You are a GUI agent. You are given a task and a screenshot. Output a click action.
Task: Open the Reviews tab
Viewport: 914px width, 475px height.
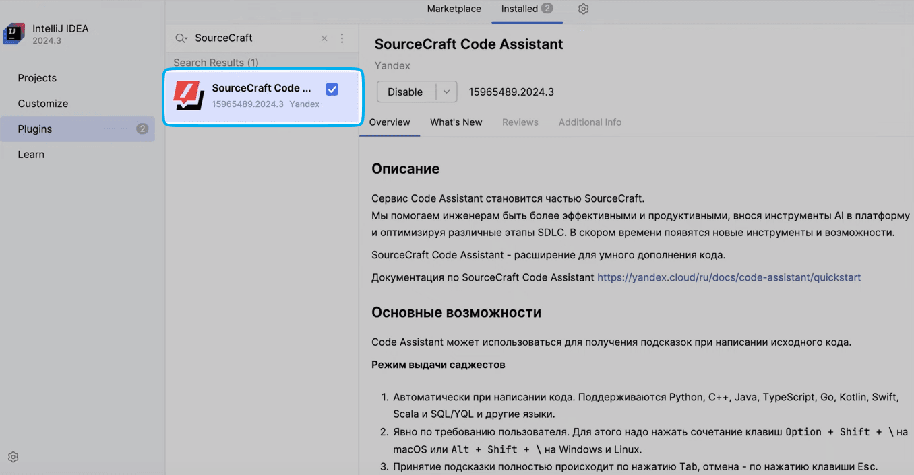pos(520,122)
